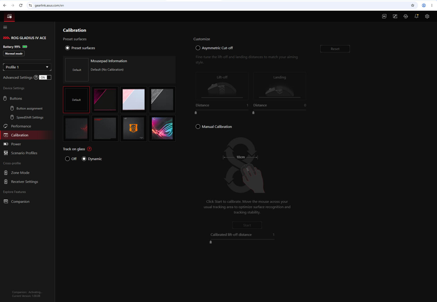Open the Profile 1 dropdown

pos(27,67)
